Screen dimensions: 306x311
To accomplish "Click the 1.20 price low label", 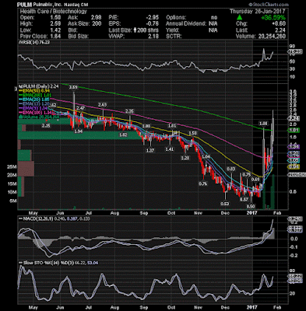I will pyautogui.click(x=185, y=158).
